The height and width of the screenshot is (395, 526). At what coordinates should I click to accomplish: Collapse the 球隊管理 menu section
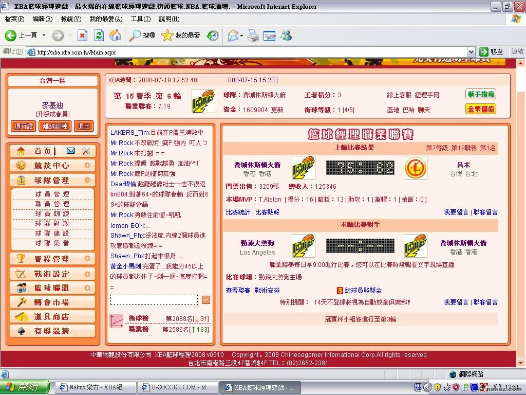click(87, 180)
